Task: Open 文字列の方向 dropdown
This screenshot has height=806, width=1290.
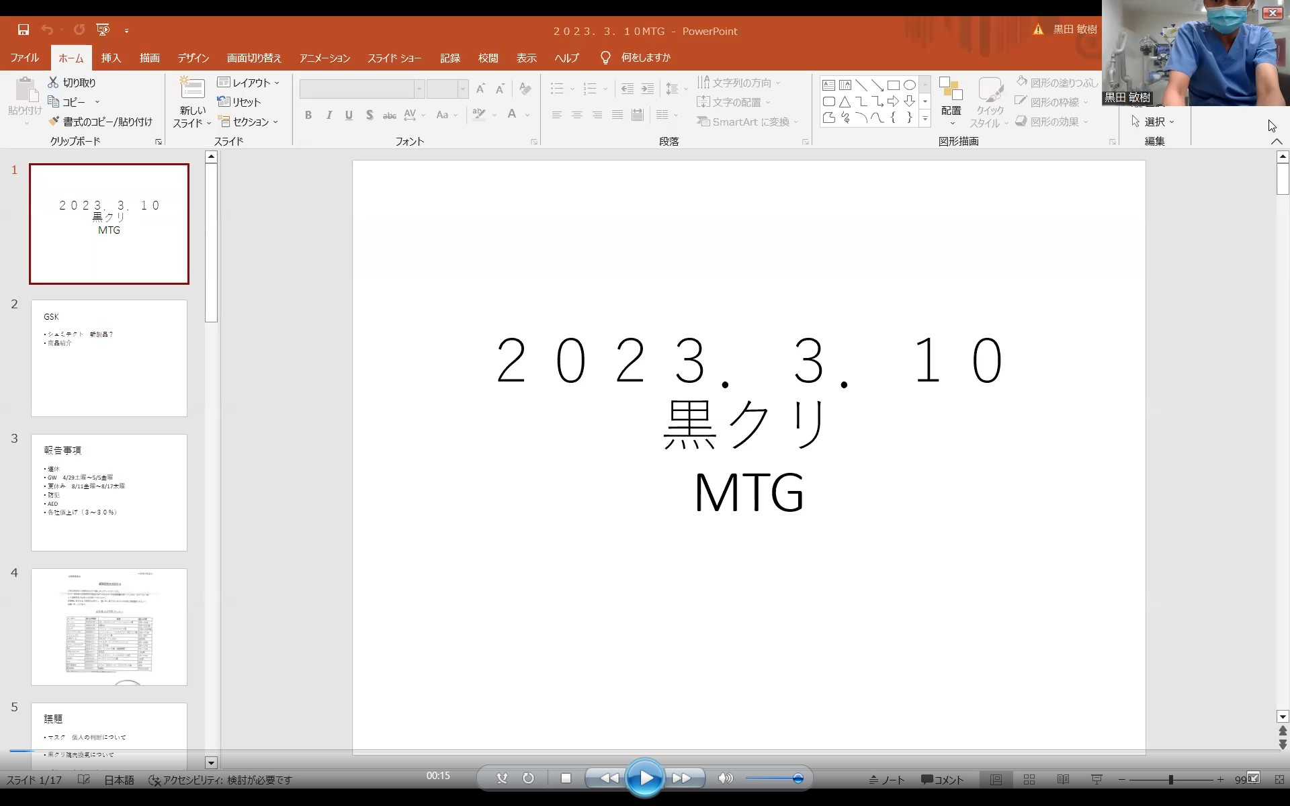Action: (x=739, y=83)
